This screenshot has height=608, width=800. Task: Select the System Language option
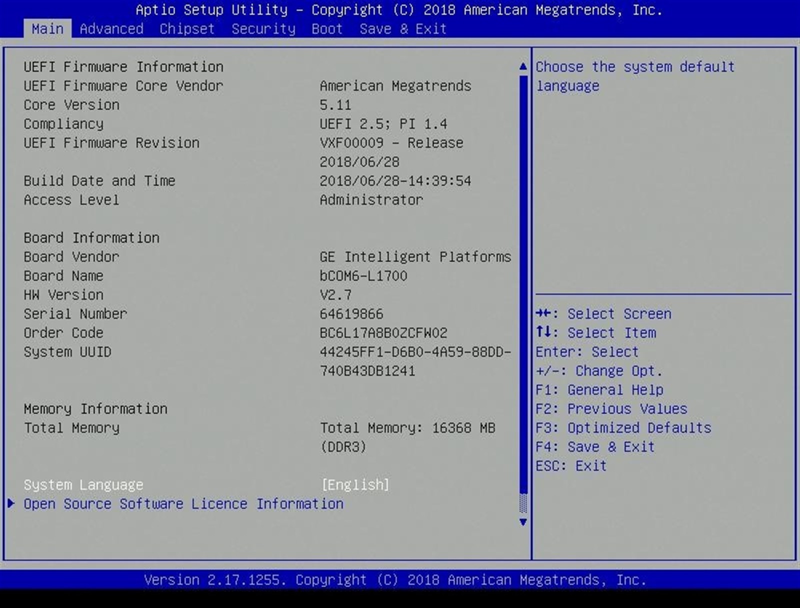[x=83, y=484]
